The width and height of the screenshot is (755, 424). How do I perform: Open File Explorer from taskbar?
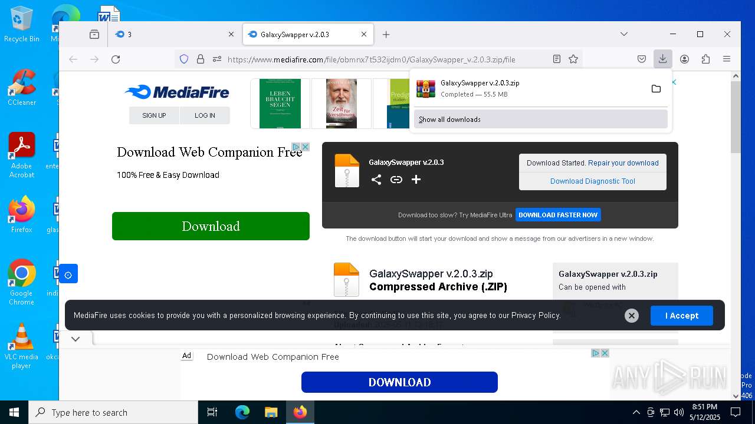pos(271,412)
